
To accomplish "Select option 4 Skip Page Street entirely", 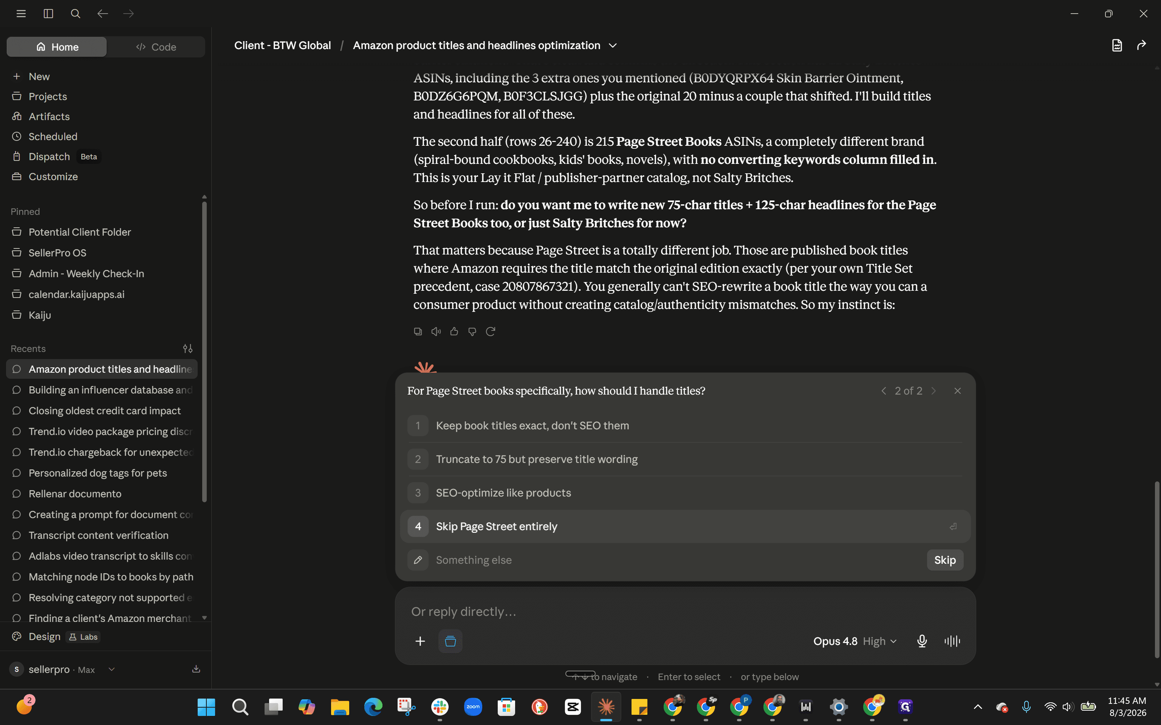I will 685,526.
